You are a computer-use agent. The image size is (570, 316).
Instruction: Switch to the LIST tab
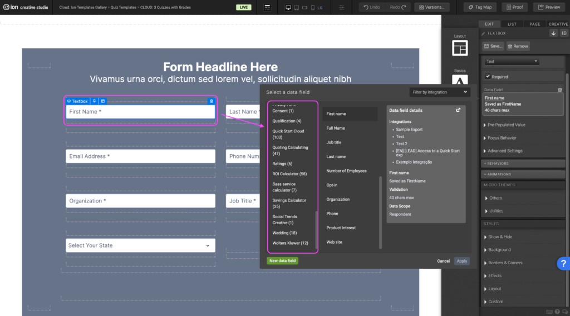pyautogui.click(x=512, y=24)
